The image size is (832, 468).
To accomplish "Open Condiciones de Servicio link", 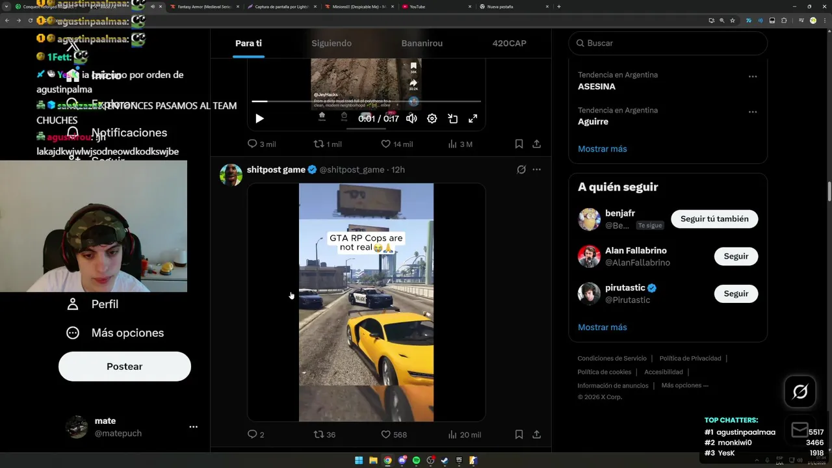I will 612,358.
